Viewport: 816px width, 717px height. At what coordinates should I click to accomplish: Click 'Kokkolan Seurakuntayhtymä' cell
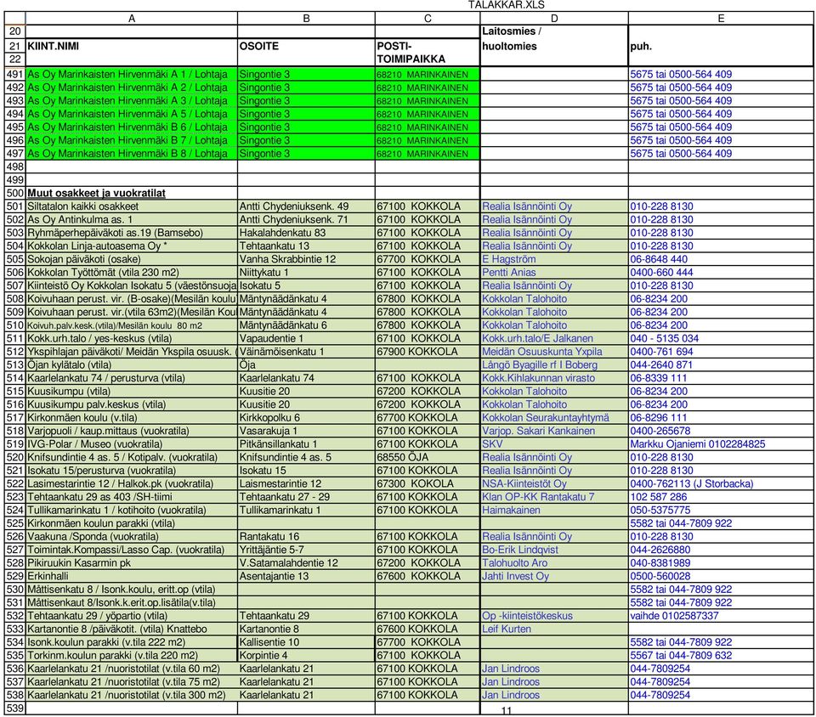click(553, 417)
